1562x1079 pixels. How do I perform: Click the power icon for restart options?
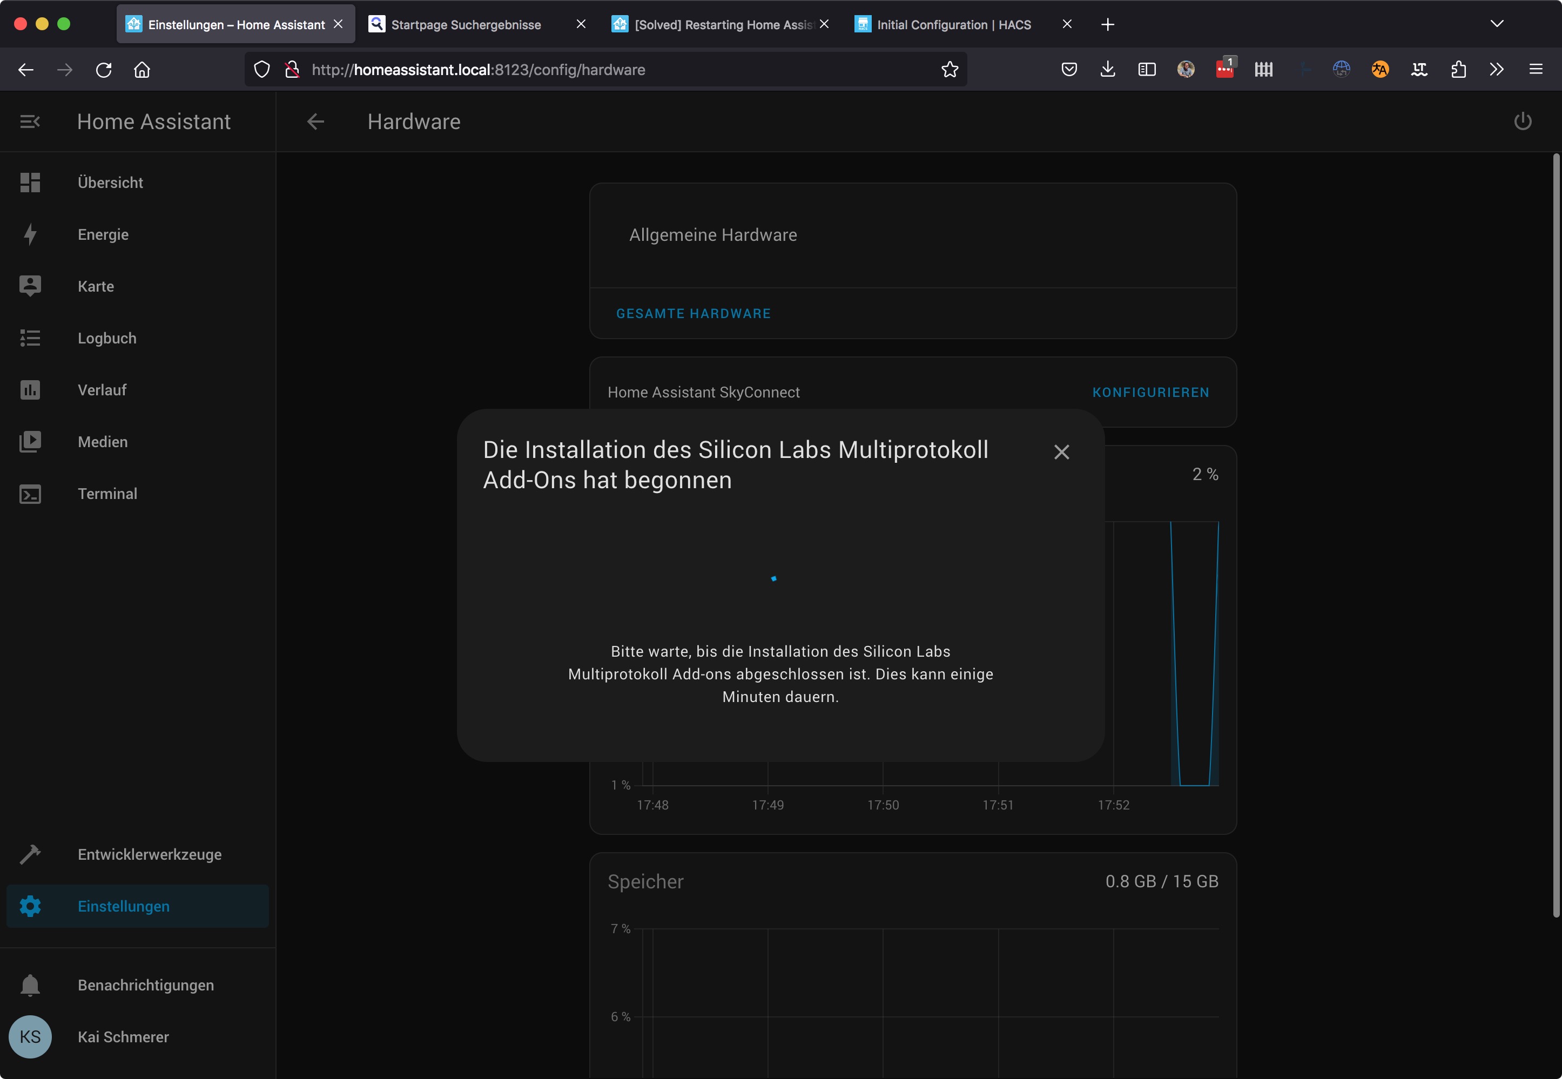coord(1522,122)
